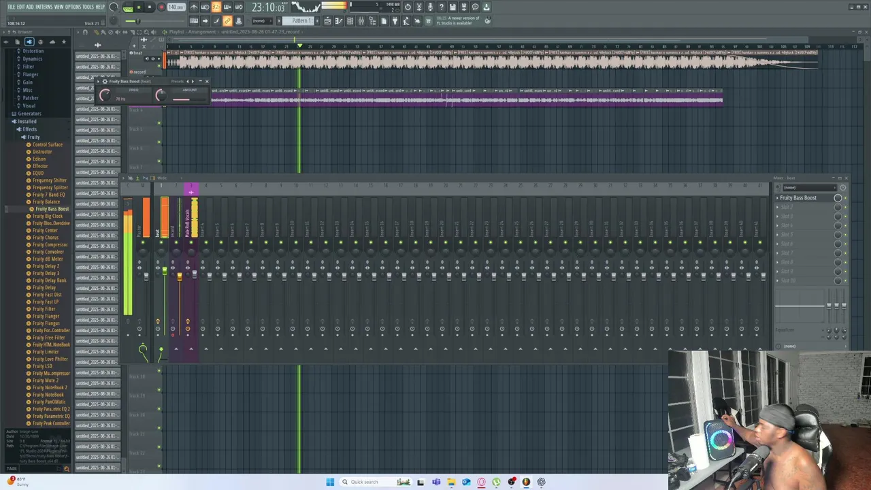Click the stop transport button
This screenshot has width=871, height=490.
[150, 7]
